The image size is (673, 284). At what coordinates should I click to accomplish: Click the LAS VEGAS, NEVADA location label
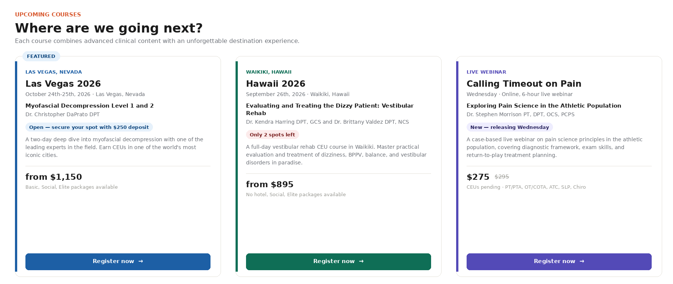(x=53, y=72)
